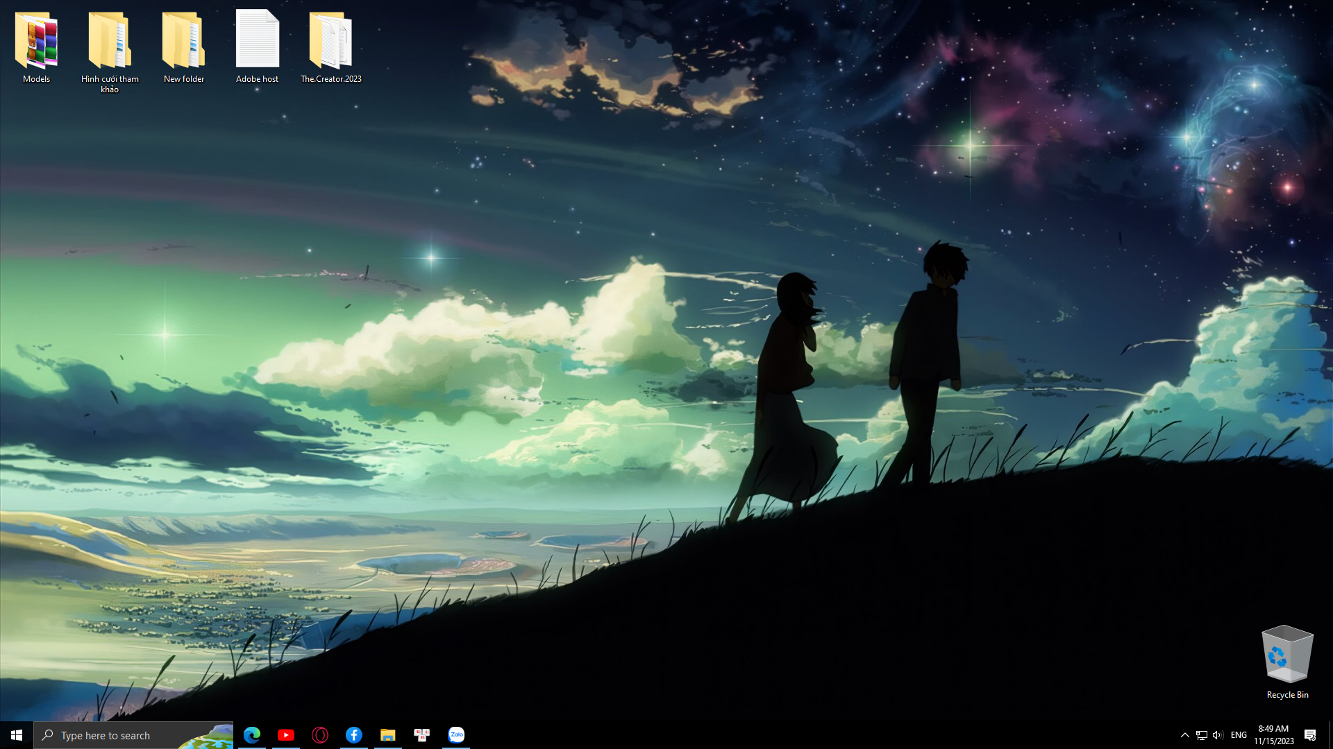Switch input language via ENG indicator
This screenshot has height=749, width=1333.
[1239, 735]
